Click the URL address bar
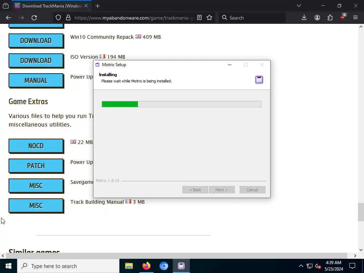Viewport: 364px width, 273px height. (134, 18)
